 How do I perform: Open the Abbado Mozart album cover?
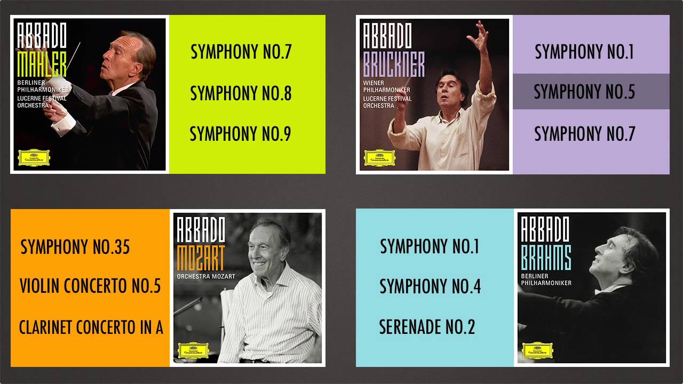click(248, 288)
